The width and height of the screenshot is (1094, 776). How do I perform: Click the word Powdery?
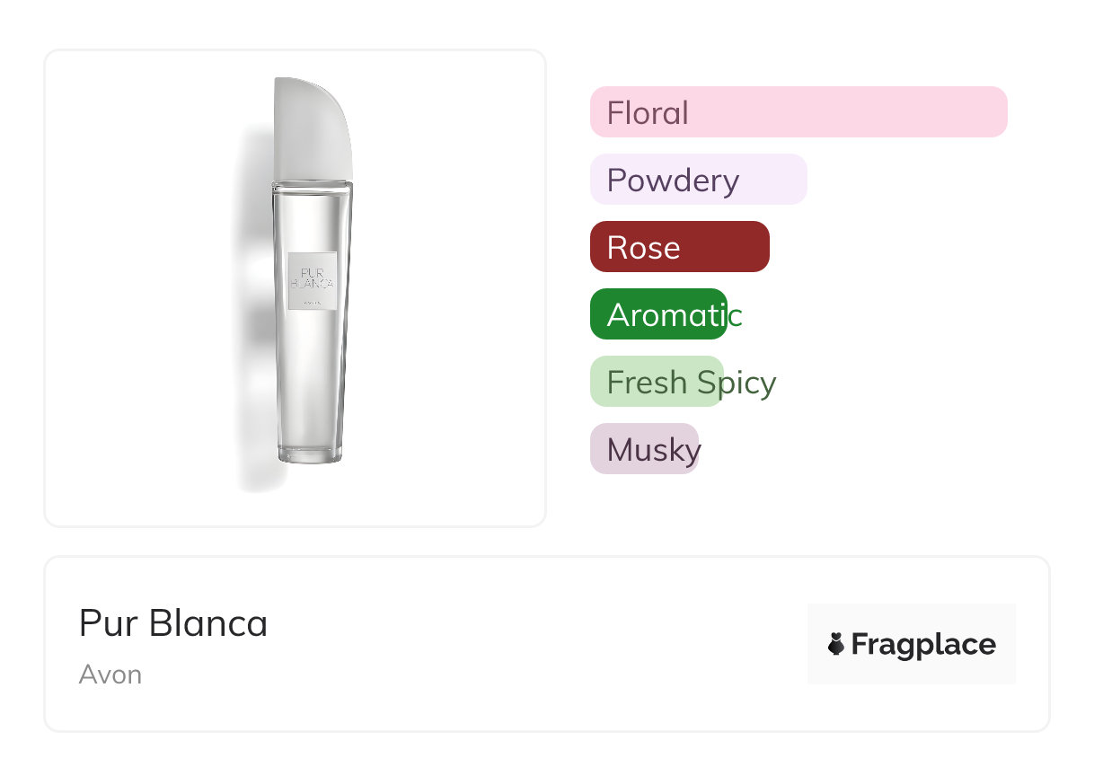673,181
